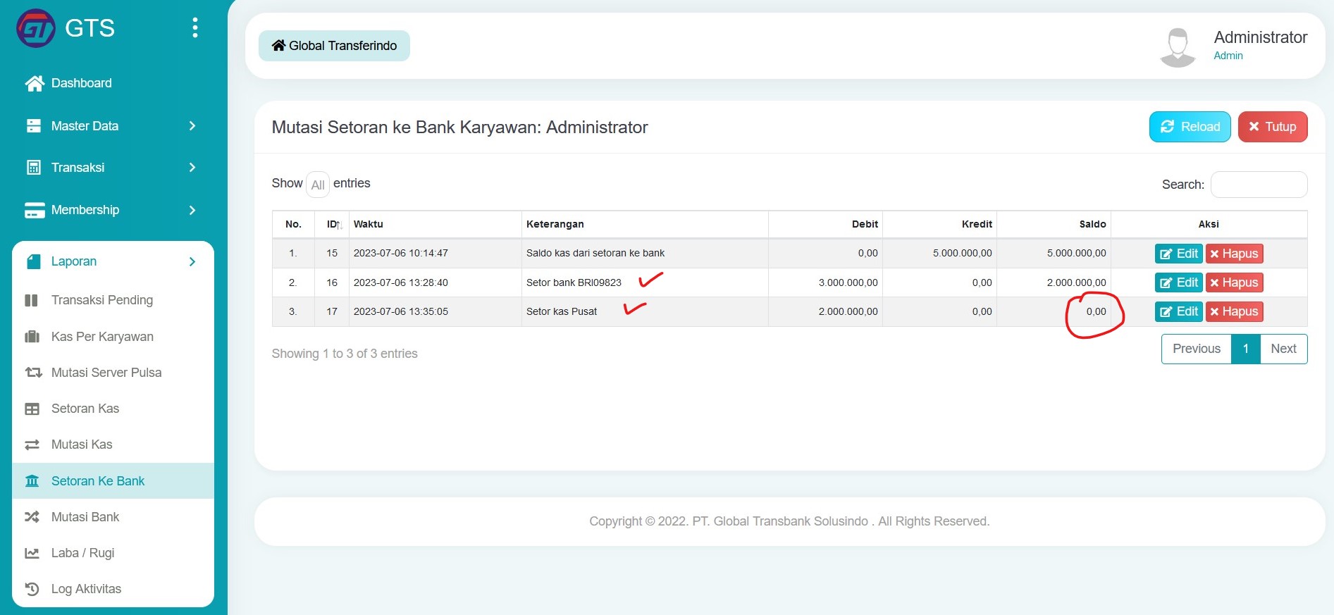Image resolution: width=1334 pixels, height=615 pixels.
Task: Expand the Membership submenu chevron
Action: (192, 210)
